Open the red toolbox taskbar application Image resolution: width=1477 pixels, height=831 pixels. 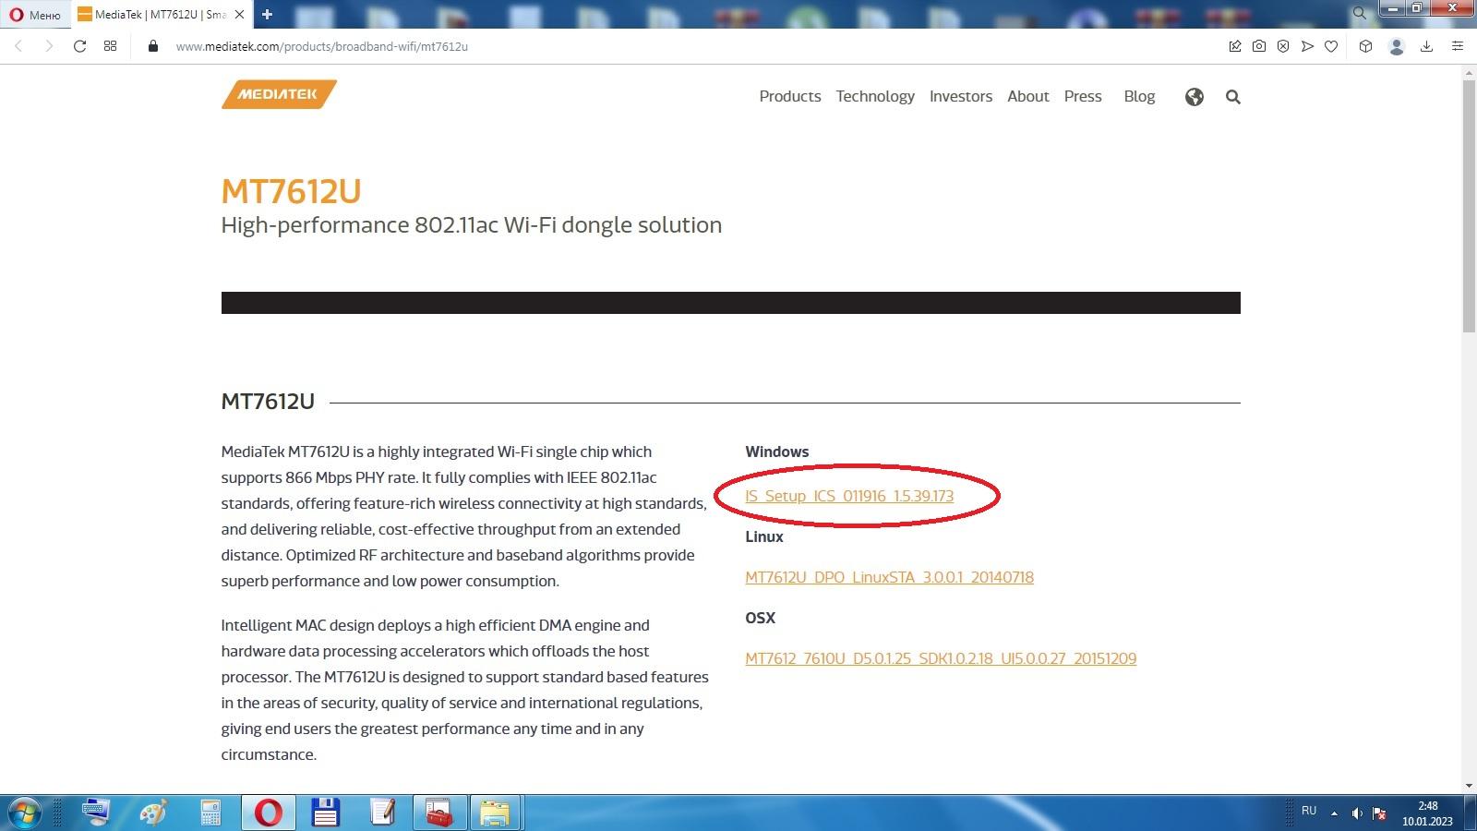438,813
